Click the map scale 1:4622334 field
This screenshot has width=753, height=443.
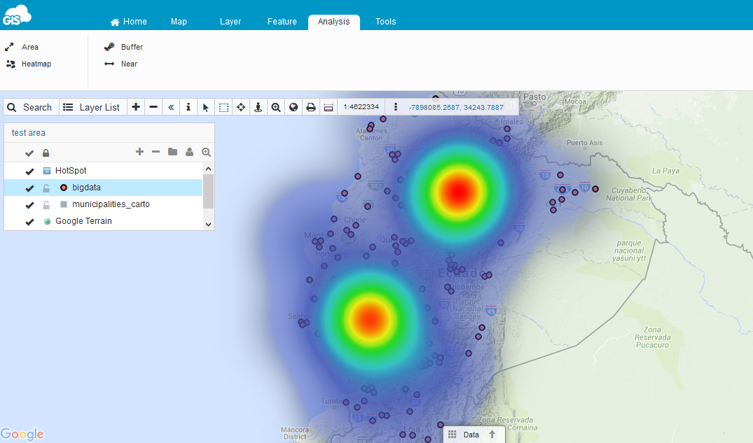(361, 107)
